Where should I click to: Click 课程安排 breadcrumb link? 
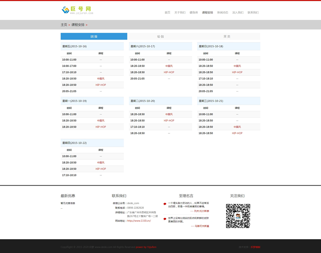pyautogui.click(x=78, y=25)
